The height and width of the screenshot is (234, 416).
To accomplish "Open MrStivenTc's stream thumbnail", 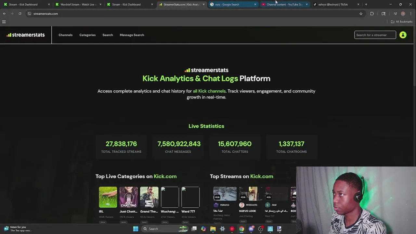I will pyautogui.click(x=251, y=193).
